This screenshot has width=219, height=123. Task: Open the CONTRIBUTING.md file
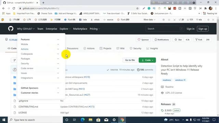point(28,107)
